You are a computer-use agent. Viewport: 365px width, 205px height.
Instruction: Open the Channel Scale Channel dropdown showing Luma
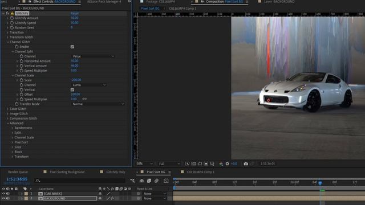point(89,85)
